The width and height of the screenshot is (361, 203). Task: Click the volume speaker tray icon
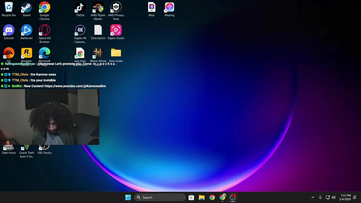pos(334,197)
